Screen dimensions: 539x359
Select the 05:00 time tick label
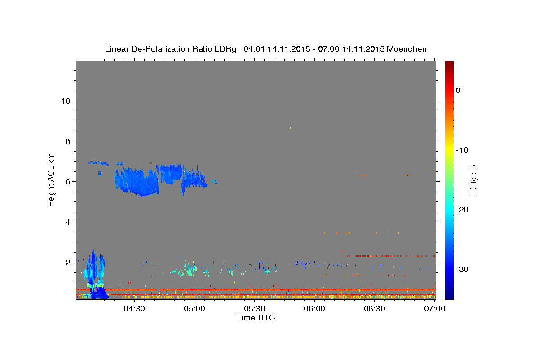pyautogui.click(x=194, y=309)
